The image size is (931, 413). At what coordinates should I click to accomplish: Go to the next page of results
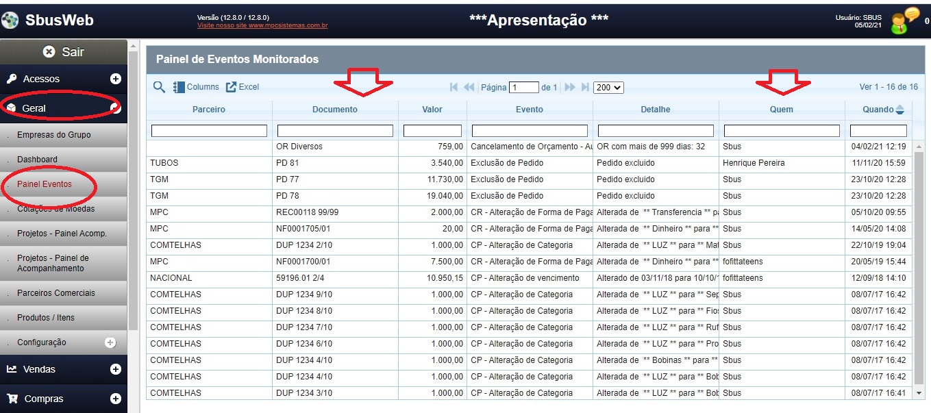point(570,87)
